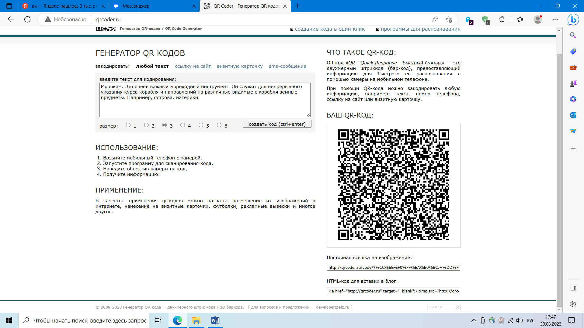The image size is (584, 328).
Task: Click the Windows Start button
Action: [9, 320]
